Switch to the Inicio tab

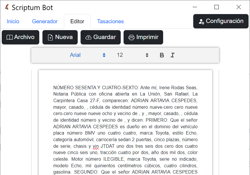[13, 22]
